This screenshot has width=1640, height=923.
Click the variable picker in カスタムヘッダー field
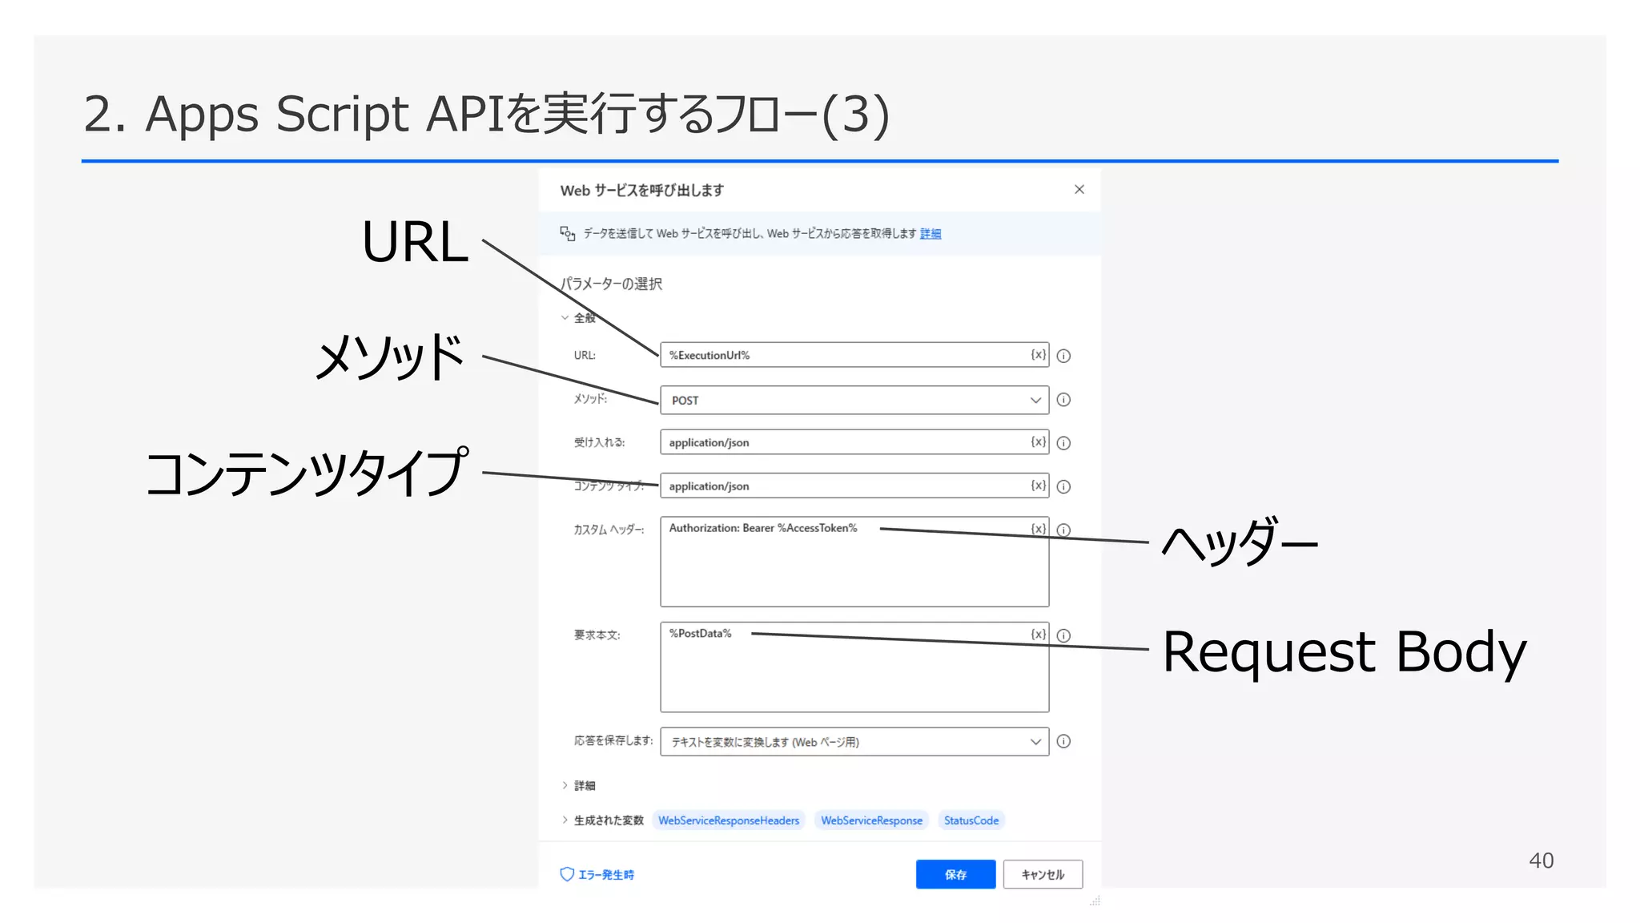pos(1038,529)
